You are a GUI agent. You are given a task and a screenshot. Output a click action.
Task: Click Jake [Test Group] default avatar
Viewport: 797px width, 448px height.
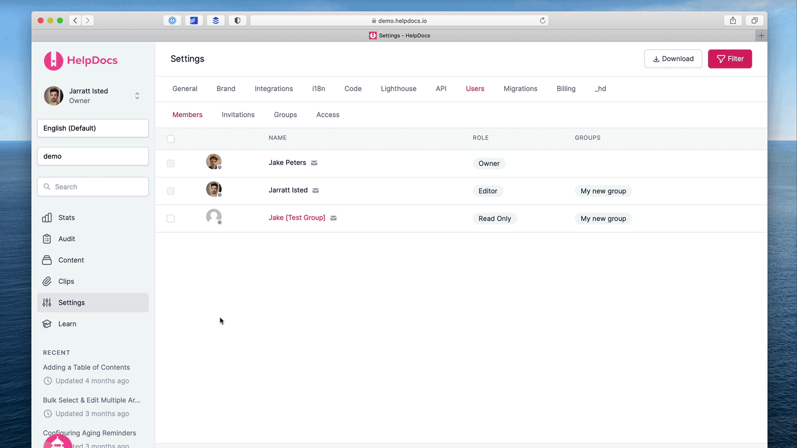[214, 217]
